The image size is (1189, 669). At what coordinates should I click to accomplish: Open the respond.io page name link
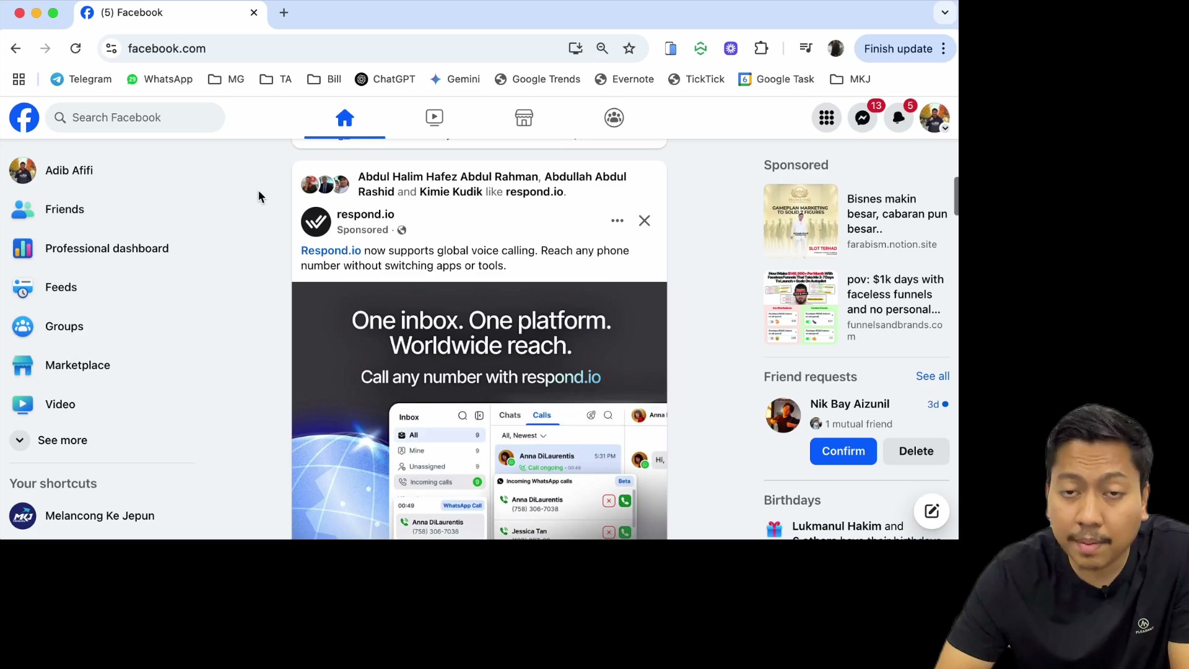pyautogui.click(x=365, y=214)
